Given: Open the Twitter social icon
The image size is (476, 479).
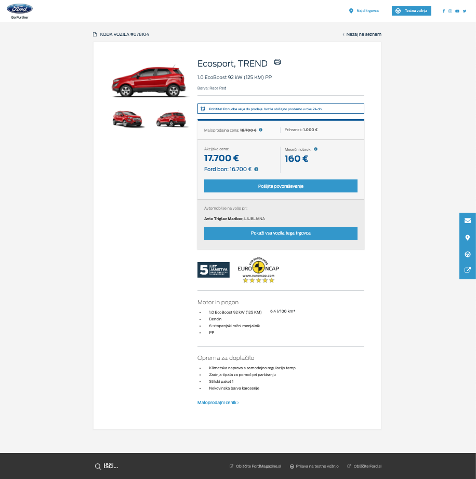Looking at the screenshot, I should tap(465, 11).
